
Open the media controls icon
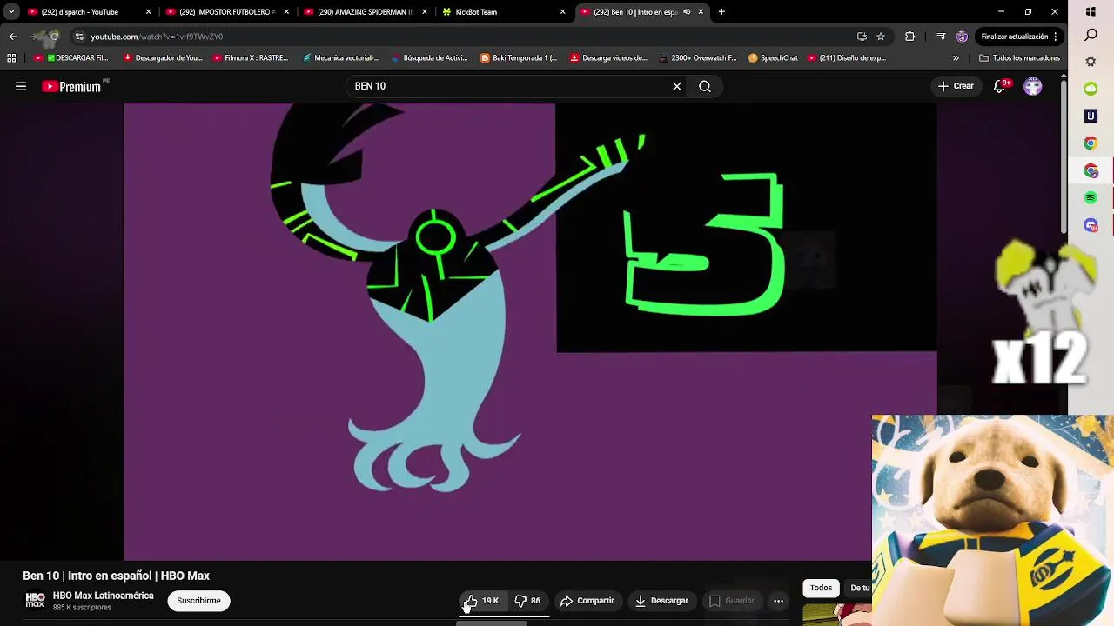[x=941, y=37]
